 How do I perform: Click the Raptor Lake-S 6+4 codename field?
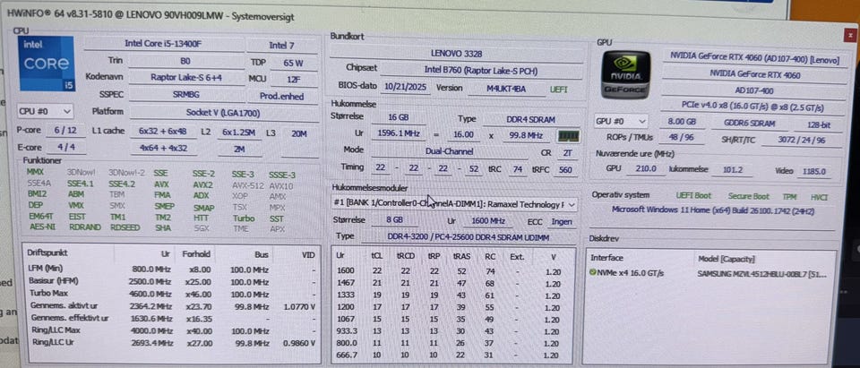click(186, 77)
